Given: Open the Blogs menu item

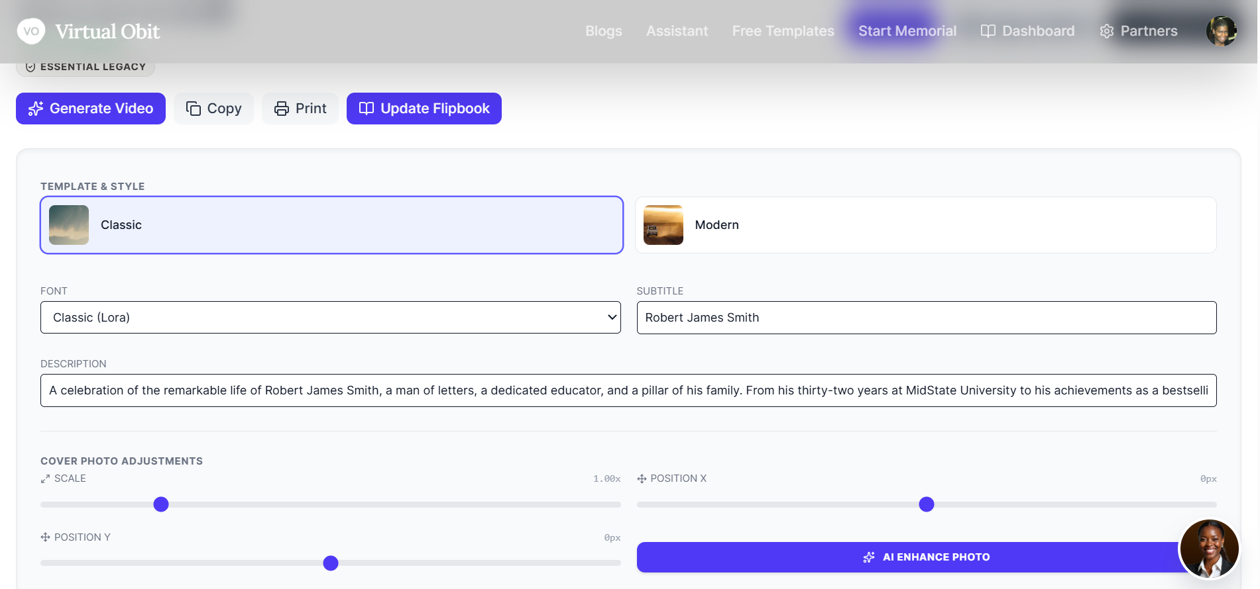Looking at the screenshot, I should click(604, 31).
